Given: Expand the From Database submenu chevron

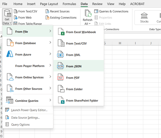Looking at the screenshot, I should click(x=50, y=42).
